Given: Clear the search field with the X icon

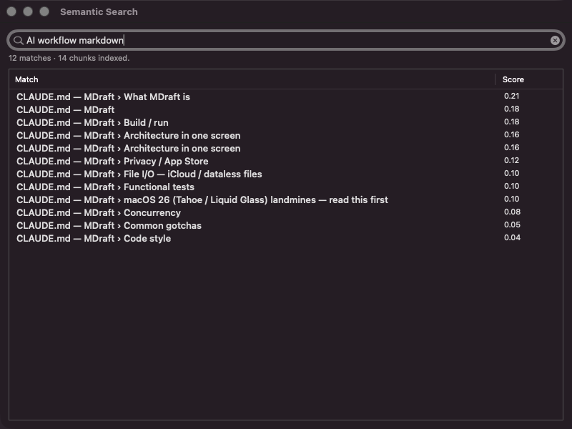Looking at the screenshot, I should (555, 40).
